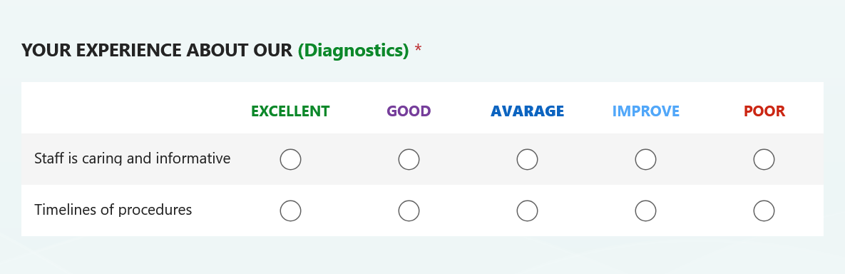This screenshot has height=274, width=845.
Task: Select Avarage for Staff is caring and informative
Action: tap(527, 160)
